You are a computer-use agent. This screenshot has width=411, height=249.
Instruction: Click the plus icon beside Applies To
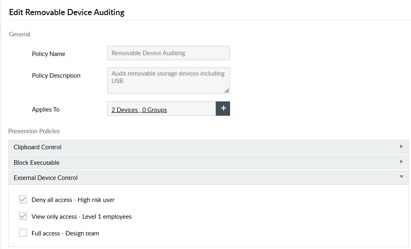coord(223,108)
